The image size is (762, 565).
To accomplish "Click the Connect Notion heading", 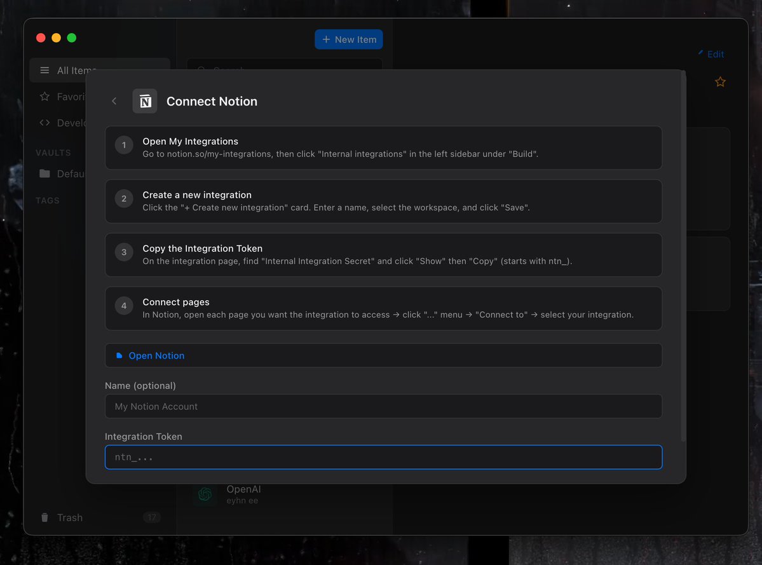I will point(212,101).
